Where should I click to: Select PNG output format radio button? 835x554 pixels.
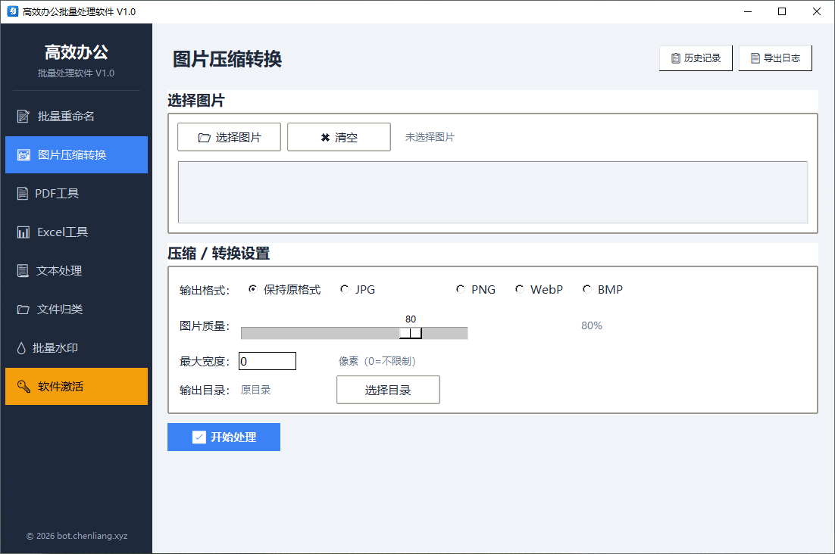[460, 289]
